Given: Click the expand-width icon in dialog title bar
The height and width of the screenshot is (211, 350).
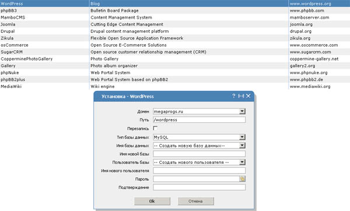Looking at the screenshot, I should coord(241,96).
